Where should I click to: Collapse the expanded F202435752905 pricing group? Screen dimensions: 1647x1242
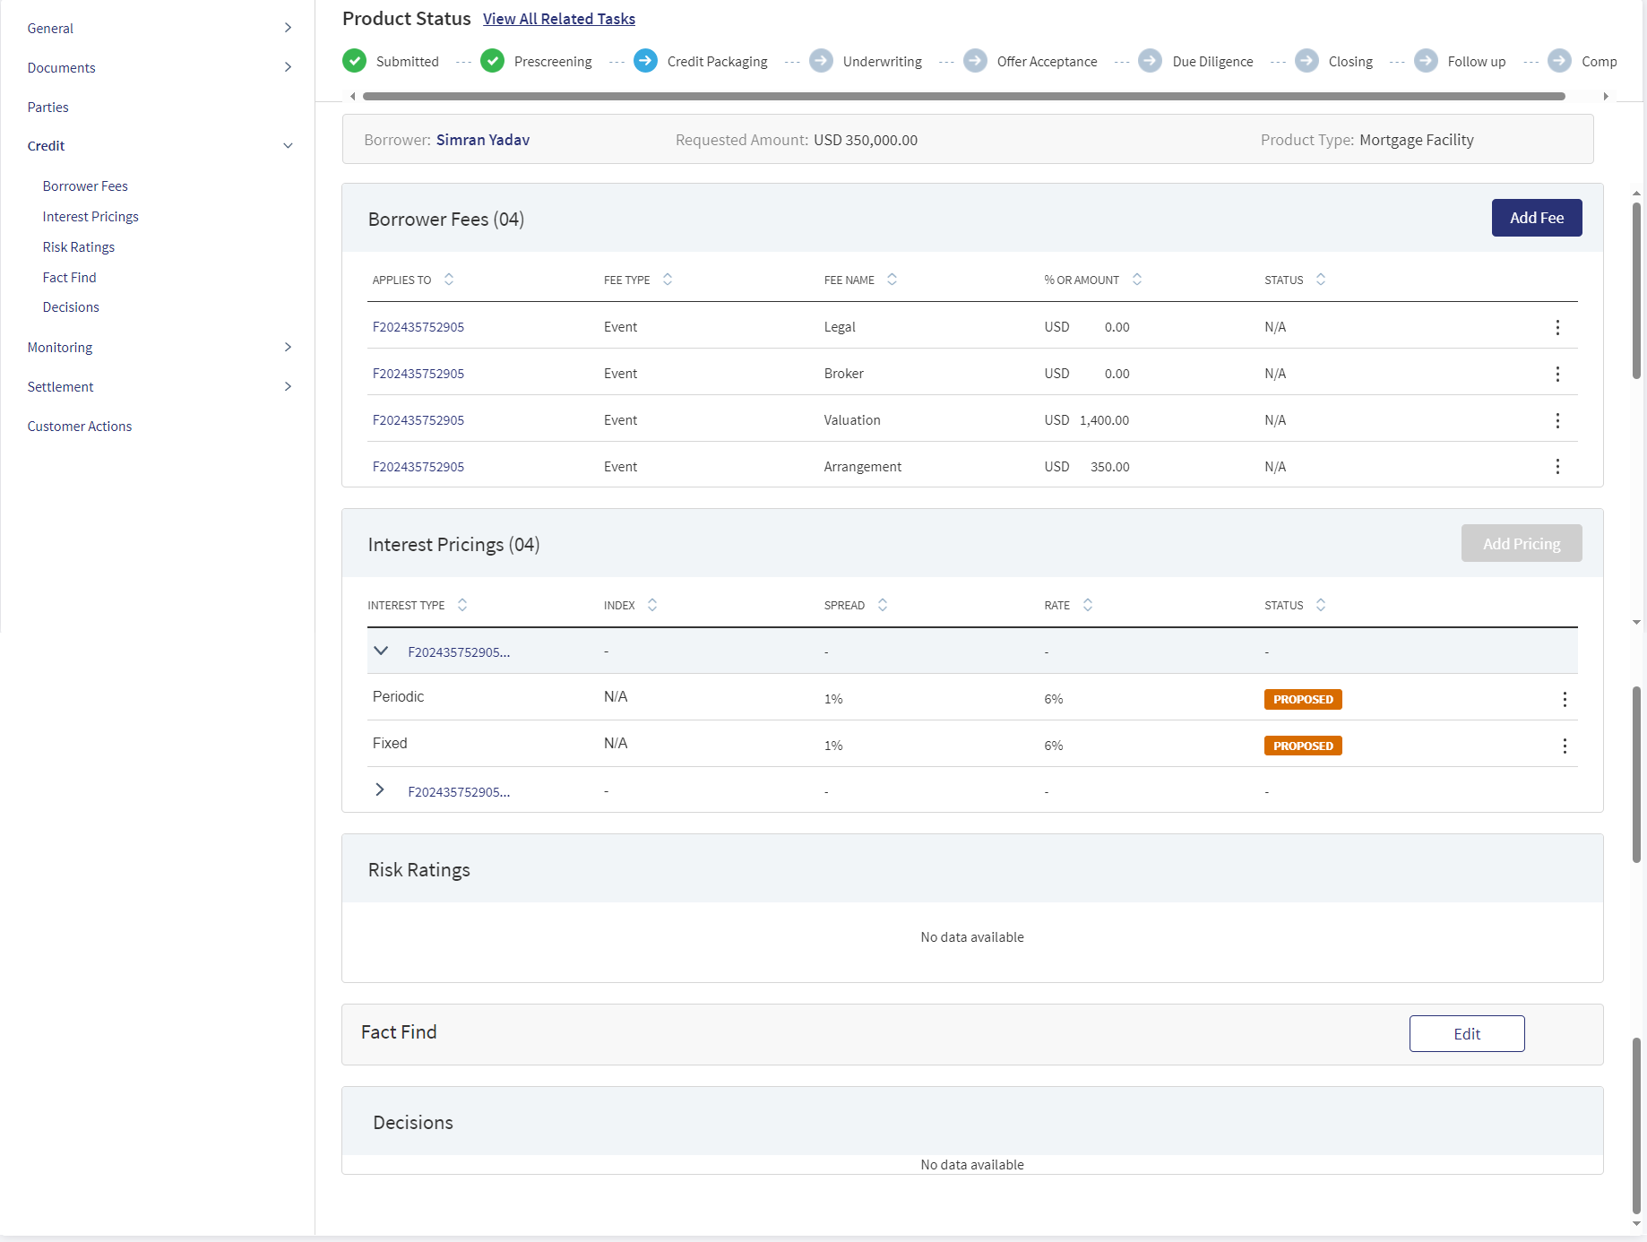pos(381,651)
